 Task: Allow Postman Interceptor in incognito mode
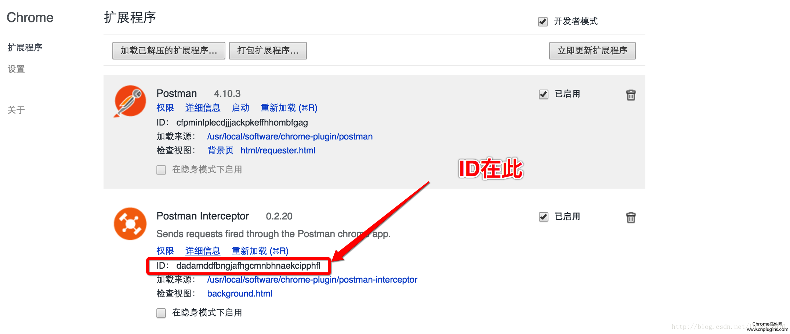[x=161, y=313]
